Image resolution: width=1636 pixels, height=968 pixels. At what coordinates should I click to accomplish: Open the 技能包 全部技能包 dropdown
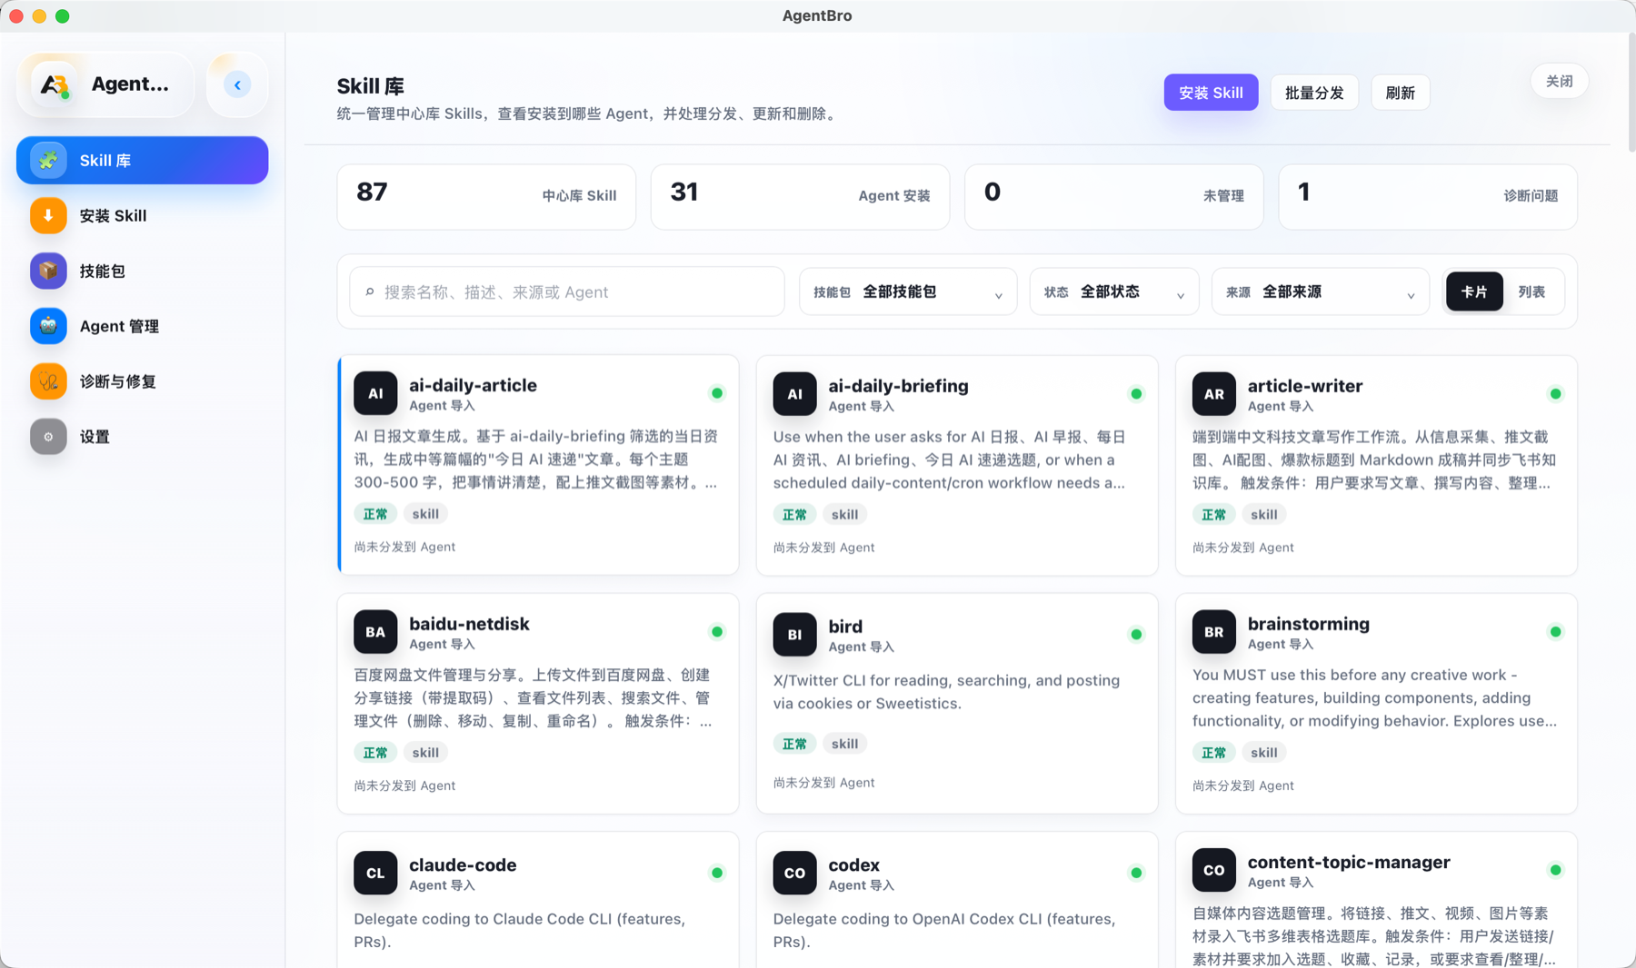point(907,291)
